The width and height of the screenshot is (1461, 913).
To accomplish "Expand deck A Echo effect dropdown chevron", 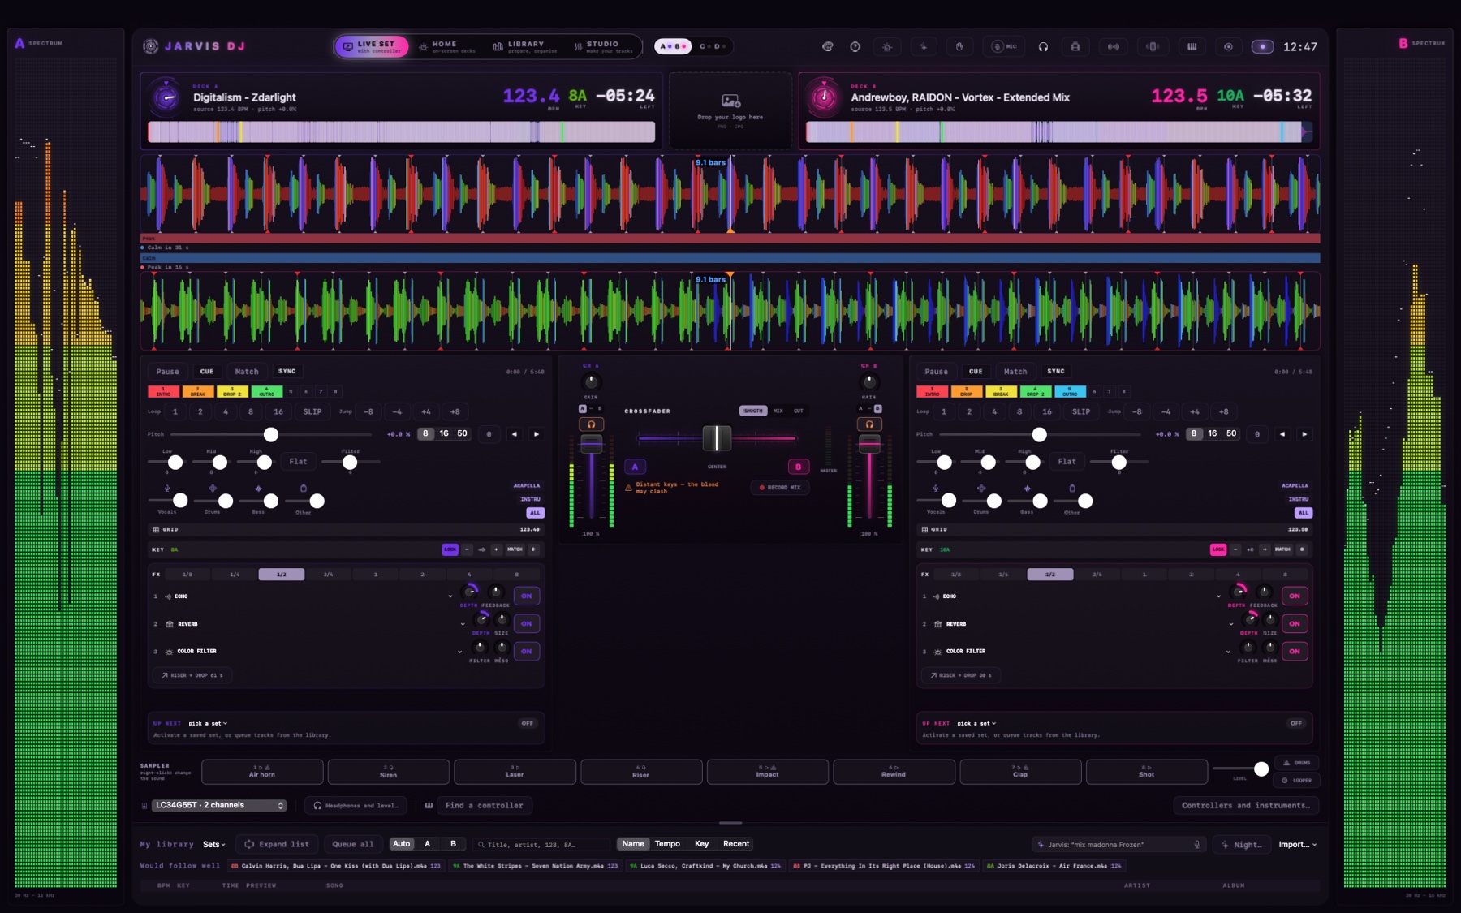I will [x=450, y=596].
